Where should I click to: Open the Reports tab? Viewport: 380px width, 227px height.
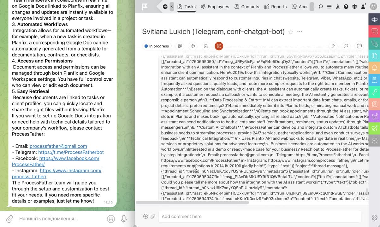pos(276,7)
